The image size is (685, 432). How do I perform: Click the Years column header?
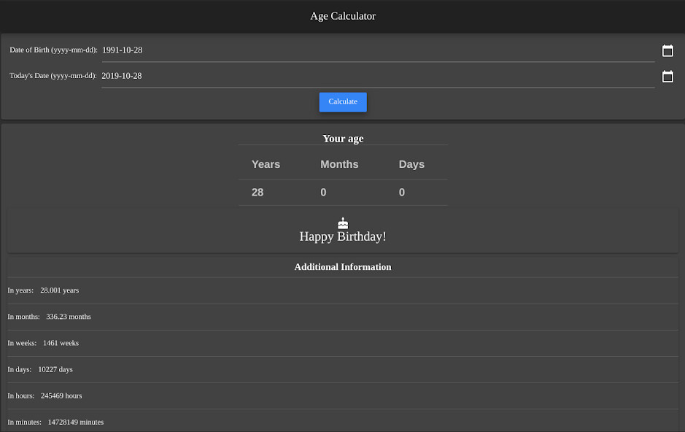coord(266,164)
